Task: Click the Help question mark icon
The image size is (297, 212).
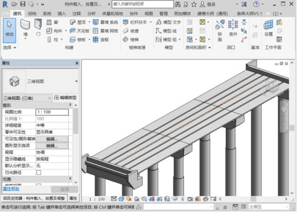Action: (x=256, y=4)
